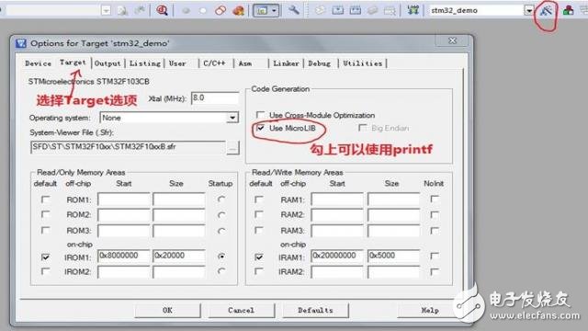Click the OK button
Image resolution: width=588 pixels, height=331 pixels.
(x=167, y=311)
